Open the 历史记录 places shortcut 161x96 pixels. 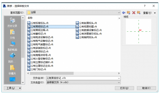12,22
